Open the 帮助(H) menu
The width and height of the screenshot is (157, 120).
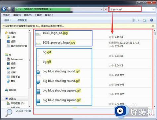click(49, 15)
